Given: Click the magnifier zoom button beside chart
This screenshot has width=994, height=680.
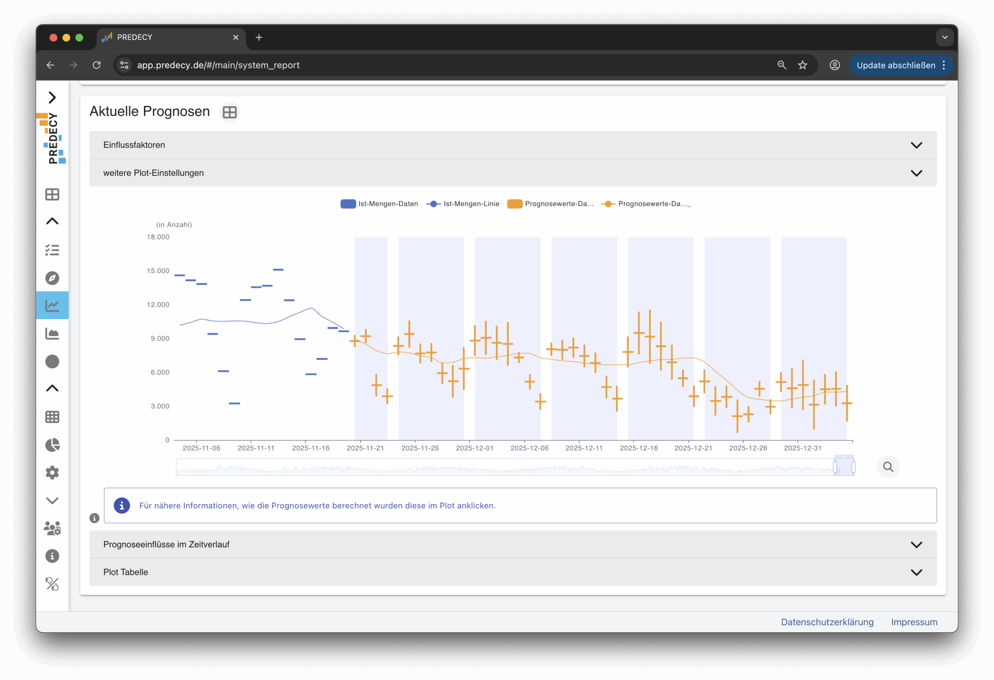Looking at the screenshot, I should [888, 467].
